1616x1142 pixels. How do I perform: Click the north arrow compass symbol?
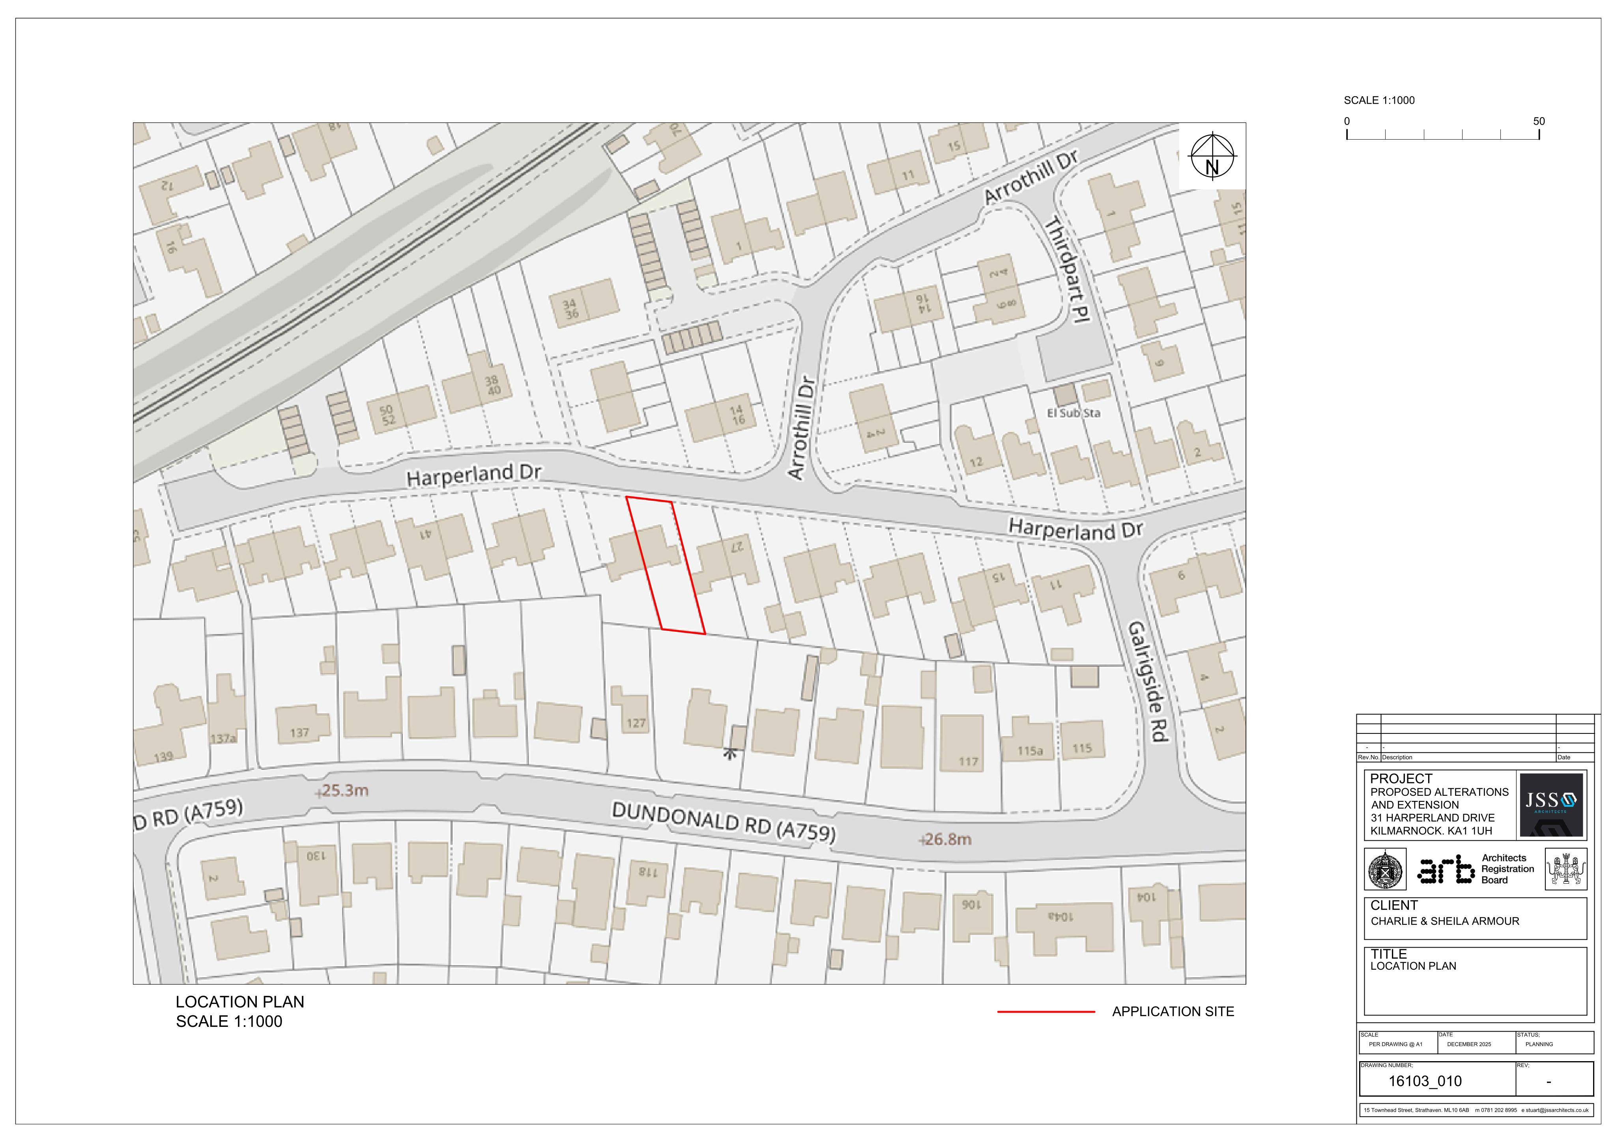(1212, 156)
